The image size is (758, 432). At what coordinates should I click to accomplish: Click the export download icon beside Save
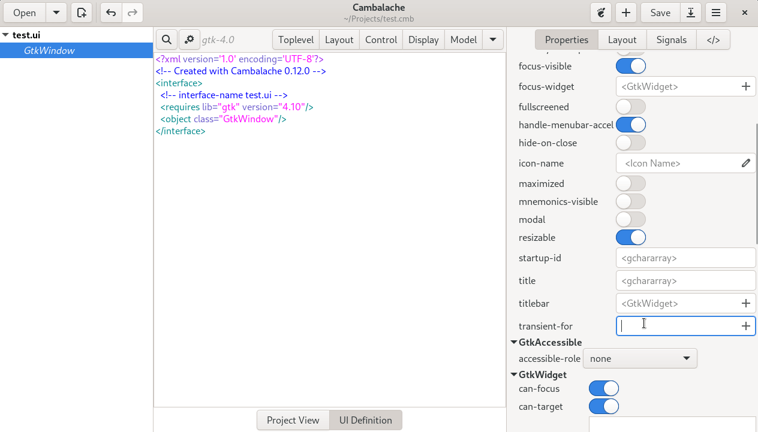click(691, 13)
